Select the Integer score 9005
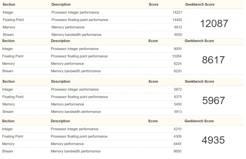The width and height of the screenshot is (246, 159). coord(178,49)
